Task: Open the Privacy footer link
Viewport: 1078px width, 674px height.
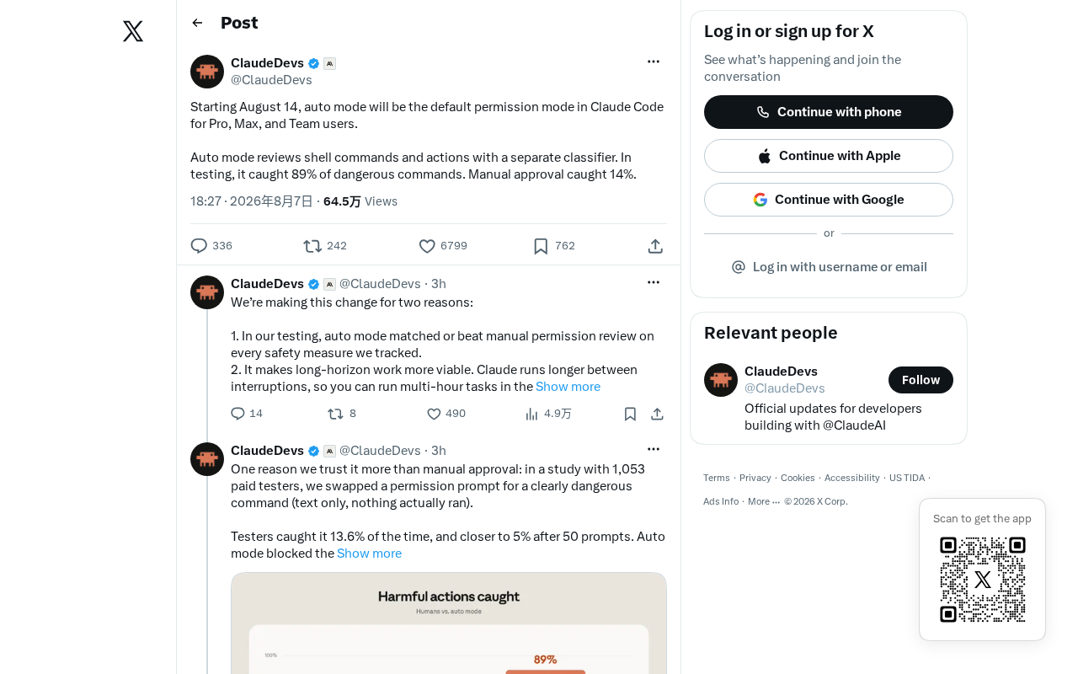Action: tap(755, 478)
